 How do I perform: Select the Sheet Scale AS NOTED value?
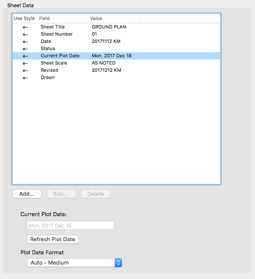click(103, 63)
